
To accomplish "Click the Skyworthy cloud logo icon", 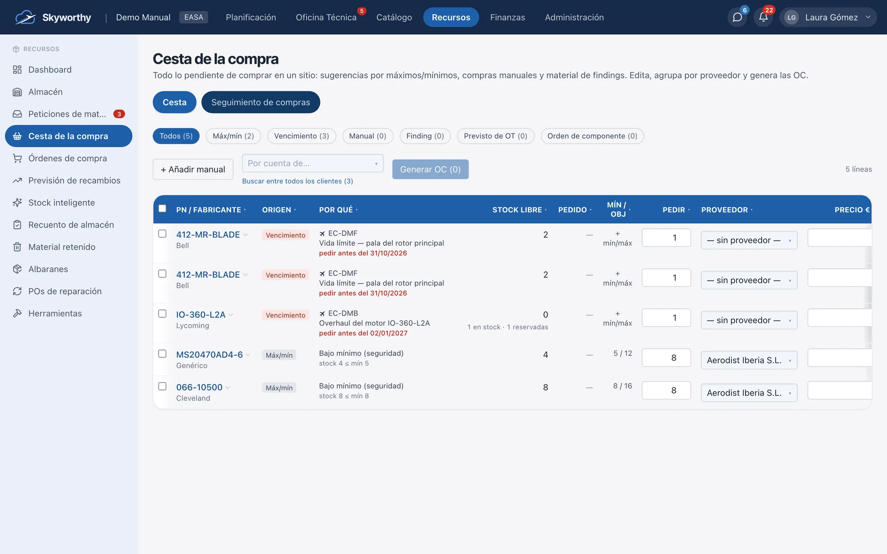I will click(x=25, y=17).
